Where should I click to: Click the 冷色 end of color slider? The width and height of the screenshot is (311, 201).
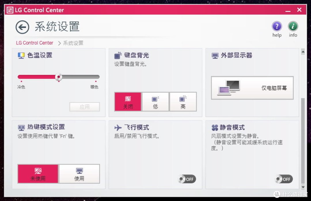pos(21,87)
